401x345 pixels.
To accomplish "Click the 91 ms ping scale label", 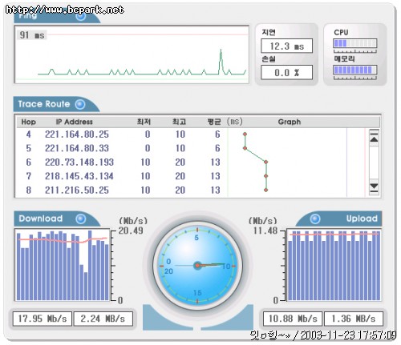I will pyautogui.click(x=32, y=35).
